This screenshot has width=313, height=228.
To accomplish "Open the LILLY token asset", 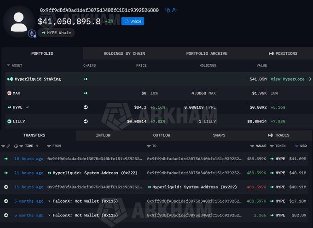I will (19, 121).
